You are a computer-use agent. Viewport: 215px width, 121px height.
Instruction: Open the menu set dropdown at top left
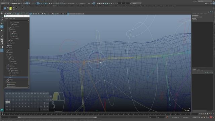(5, 3)
